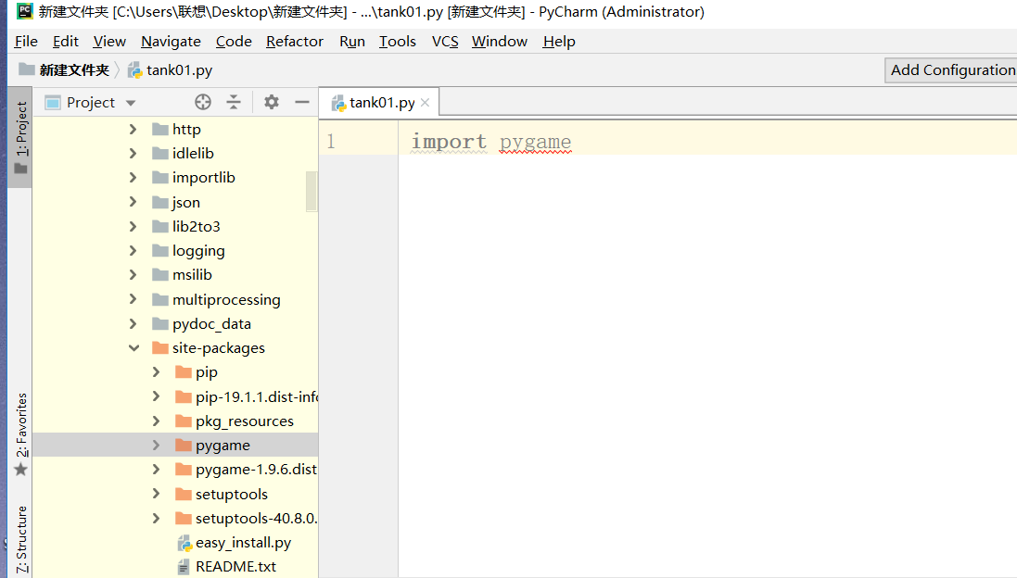Click the 新建文件夹 breadcrumb folder
Image resolution: width=1017 pixels, height=578 pixels.
(64, 70)
